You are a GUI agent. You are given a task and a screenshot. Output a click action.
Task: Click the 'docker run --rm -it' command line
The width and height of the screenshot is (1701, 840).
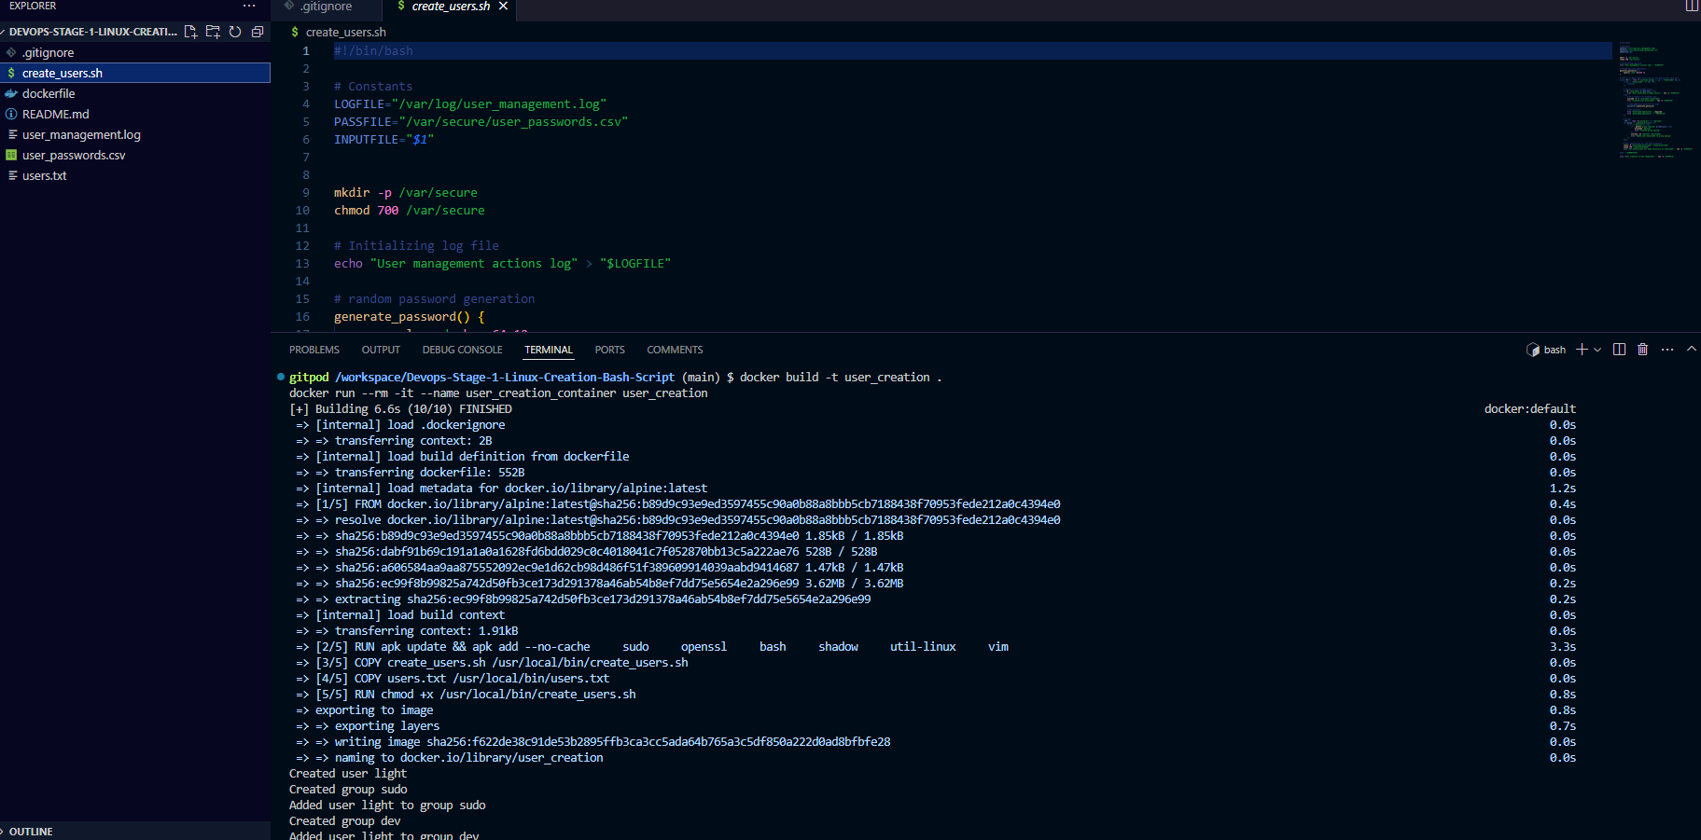[x=498, y=392]
